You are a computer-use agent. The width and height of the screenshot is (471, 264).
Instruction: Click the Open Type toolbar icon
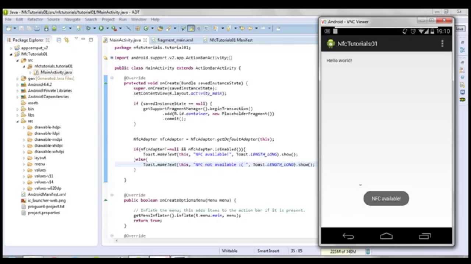point(160,28)
